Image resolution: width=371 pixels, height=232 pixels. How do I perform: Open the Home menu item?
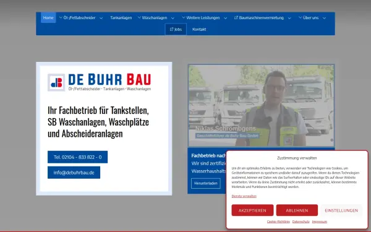pos(48,18)
